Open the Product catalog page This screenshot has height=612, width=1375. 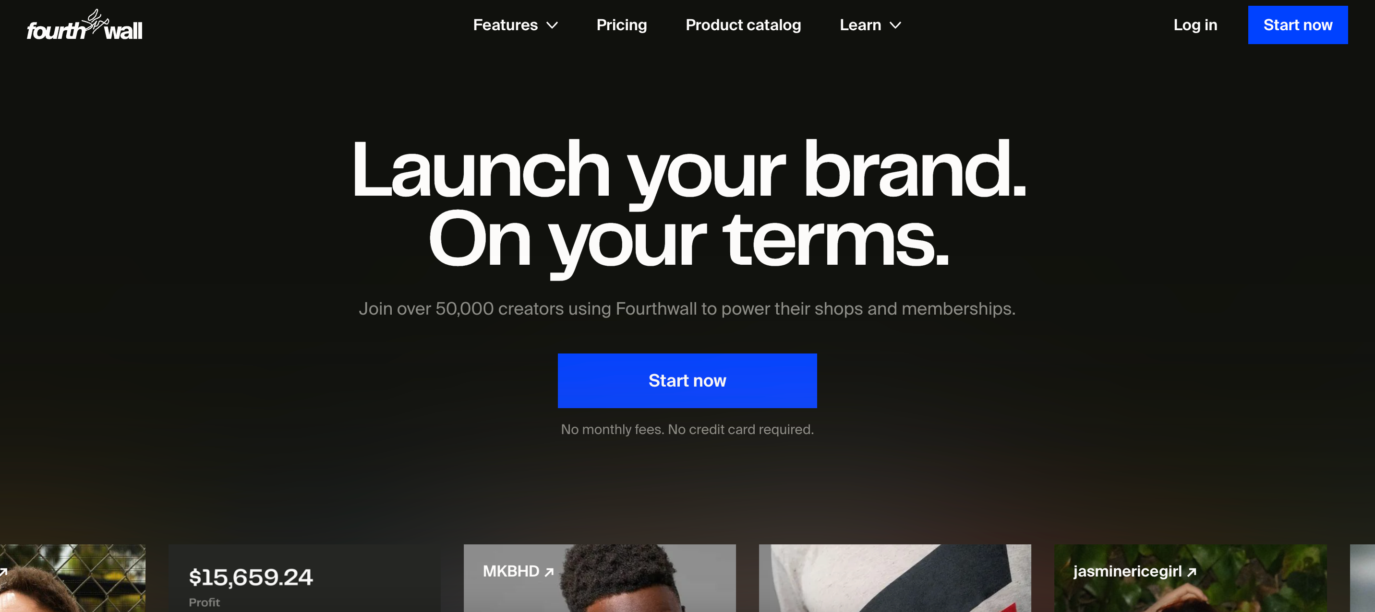tap(743, 25)
